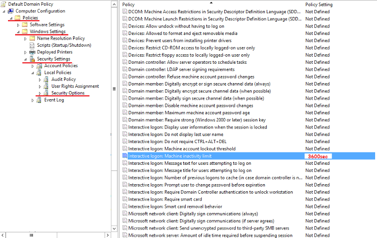The image size is (377, 238).
Task: Click the Software Settings folder icon
Action: pyautogui.click(x=25, y=25)
